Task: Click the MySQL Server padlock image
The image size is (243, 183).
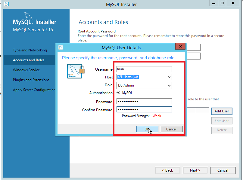Action: 76,71
